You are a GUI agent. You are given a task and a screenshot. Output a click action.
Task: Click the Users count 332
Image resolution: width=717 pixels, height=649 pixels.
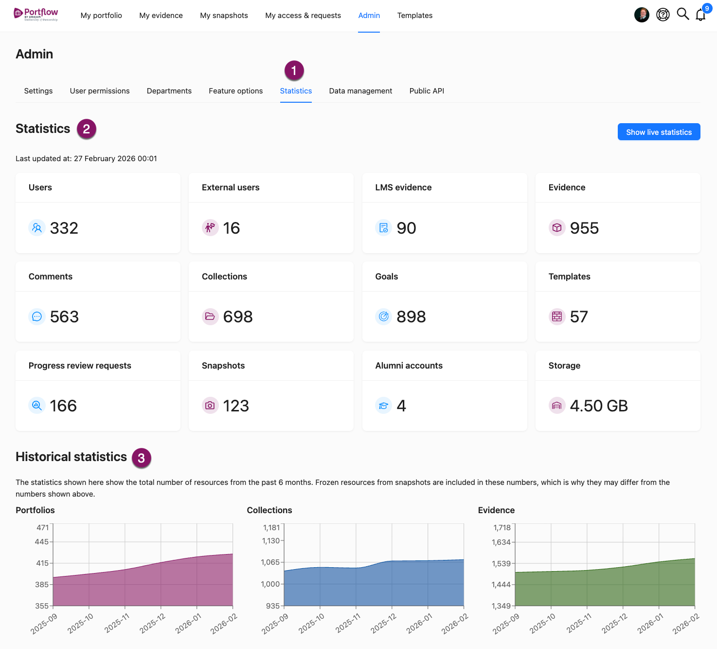64,228
